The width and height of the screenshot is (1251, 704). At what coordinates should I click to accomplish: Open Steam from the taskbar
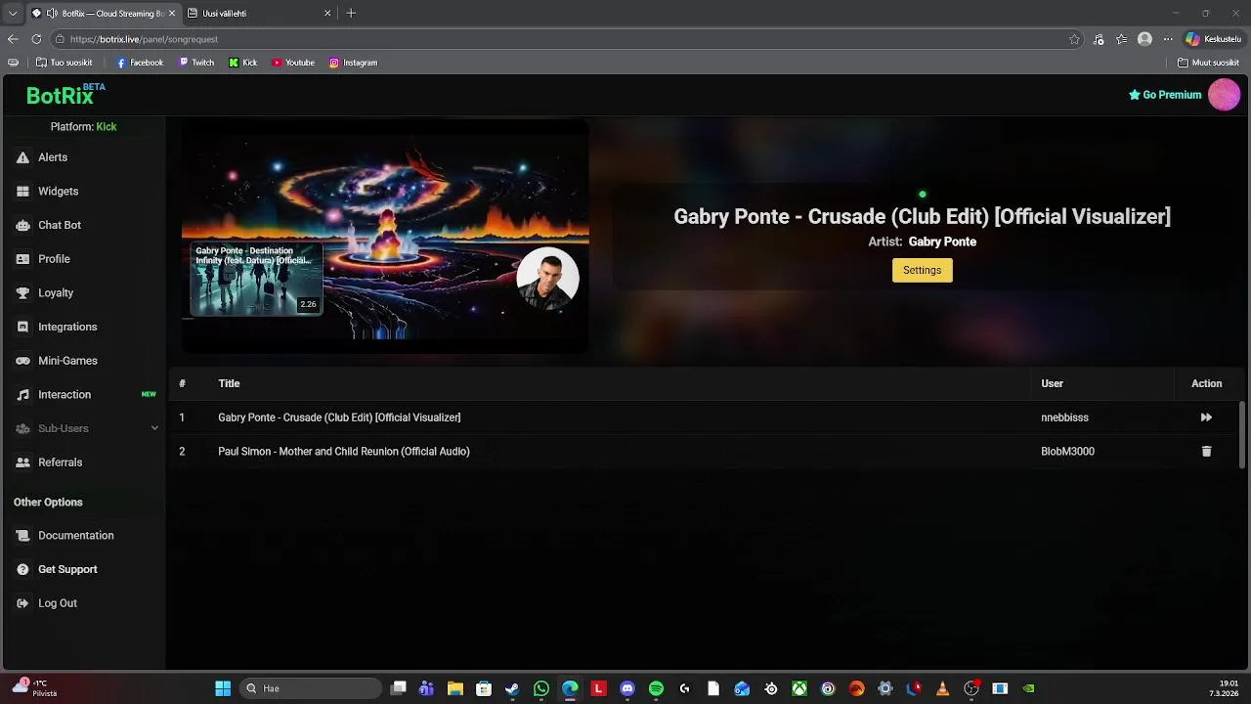[x=512, y=688]
